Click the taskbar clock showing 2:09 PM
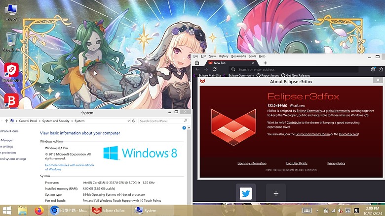The height and width of the screenshot is (216, 385). click(x=373, y=211)
